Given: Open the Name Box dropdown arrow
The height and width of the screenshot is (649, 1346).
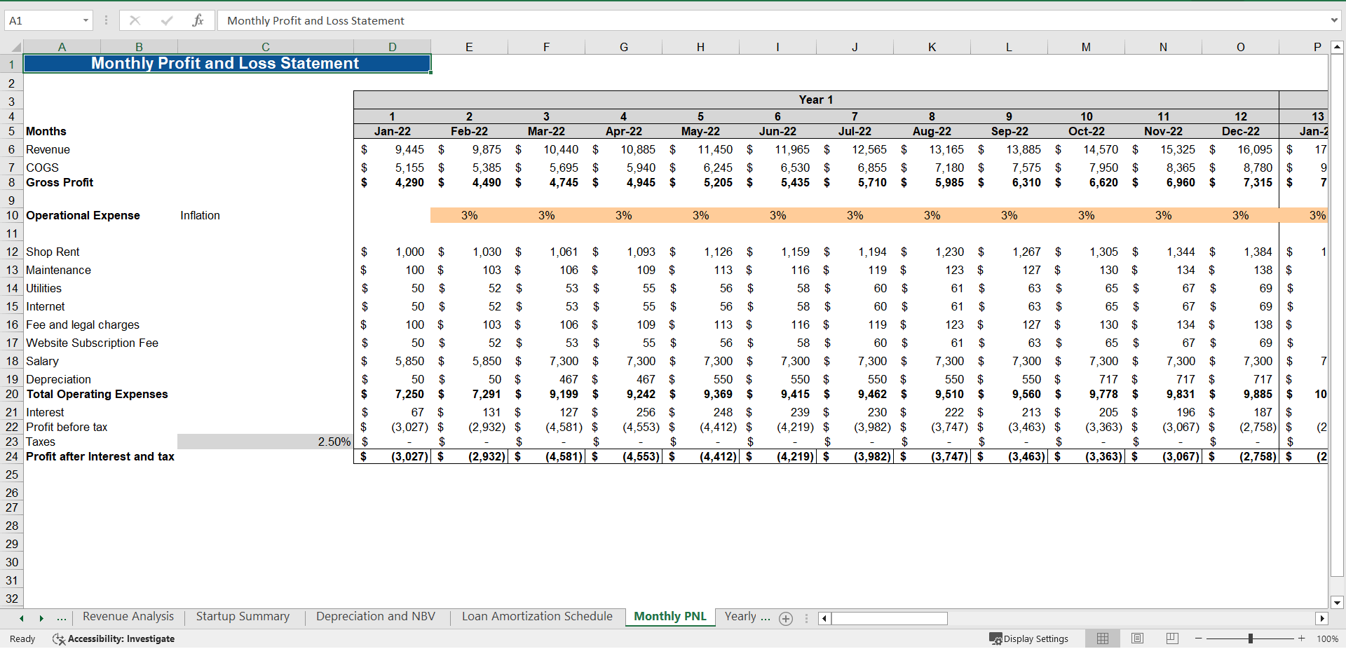Looking at the screenshot, I should (x=86, y=20).
